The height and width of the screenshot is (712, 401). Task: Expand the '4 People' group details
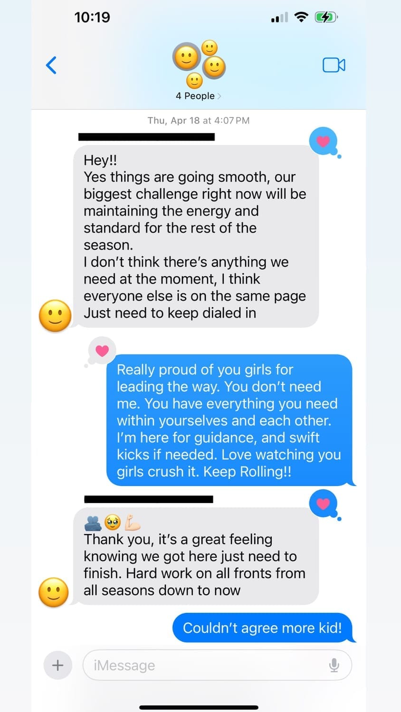[x=199, y=96]
